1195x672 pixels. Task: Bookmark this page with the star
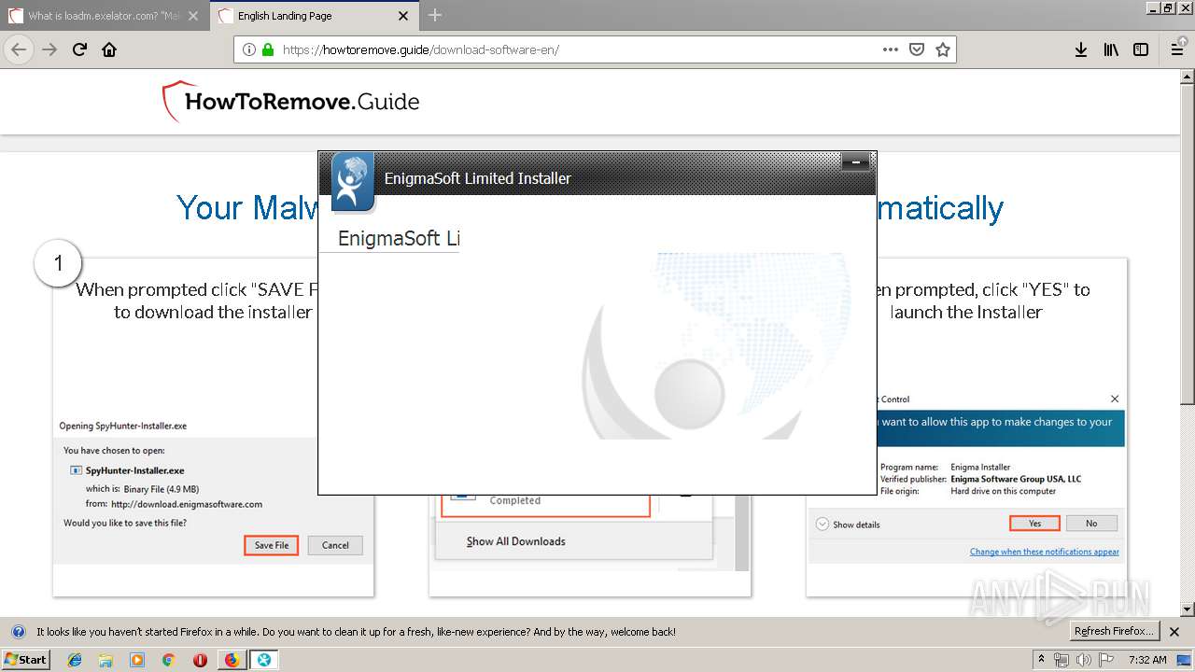943,49
